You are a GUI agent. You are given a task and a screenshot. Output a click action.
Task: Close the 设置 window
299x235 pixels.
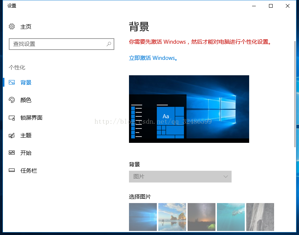pyautogui.click(x=288, y=6)
